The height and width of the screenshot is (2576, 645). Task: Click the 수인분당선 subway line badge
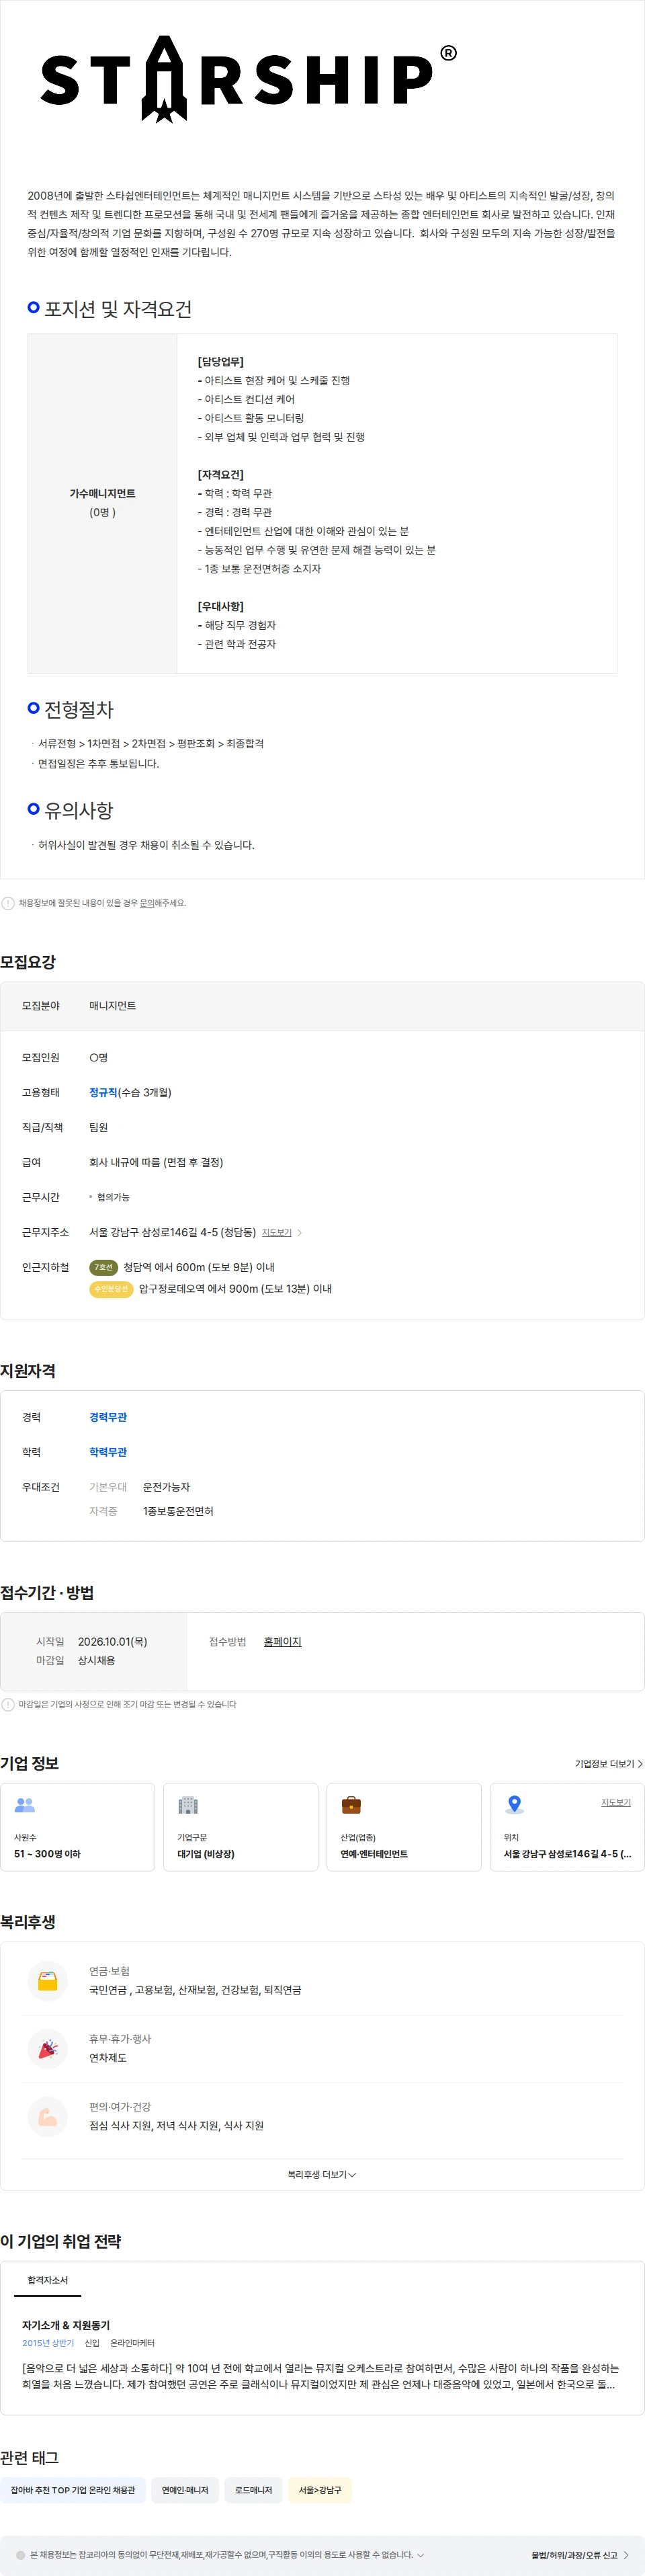[x=111, y=1289]
